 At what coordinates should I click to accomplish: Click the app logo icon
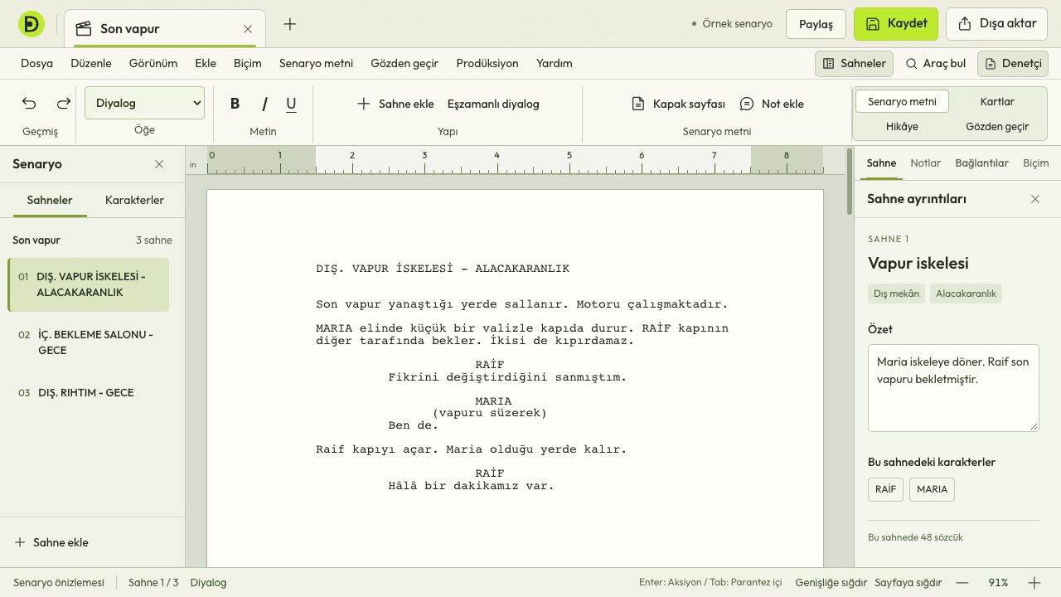click(x=31, y=24)
